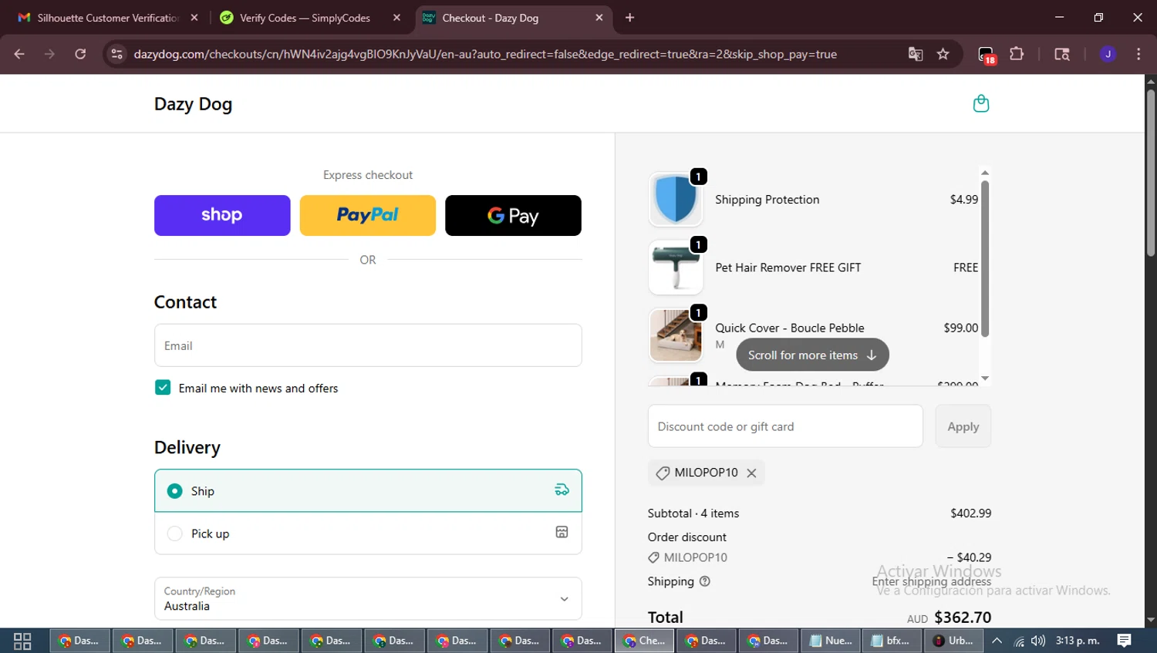
Task: Click Scroll for more items button
Action: tap(812, 355)
